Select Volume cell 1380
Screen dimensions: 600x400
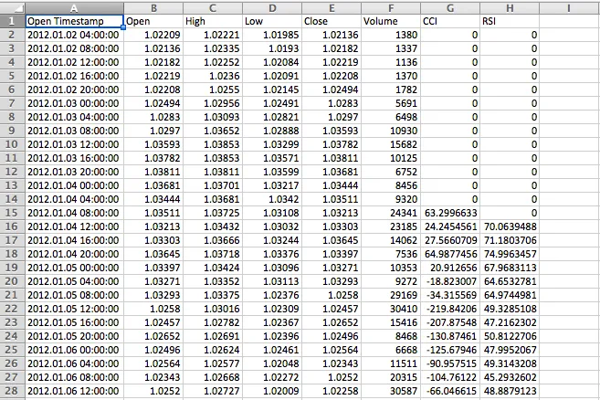click(391, 35)
